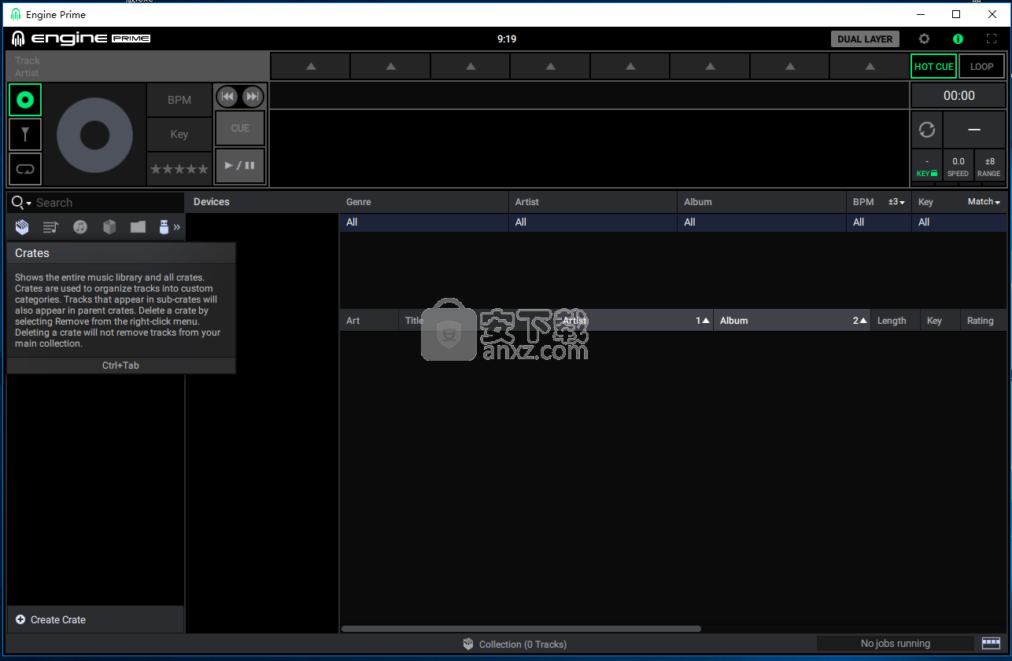Open the iTunes library icon
1012x661 pixels.
click(80, 227)
